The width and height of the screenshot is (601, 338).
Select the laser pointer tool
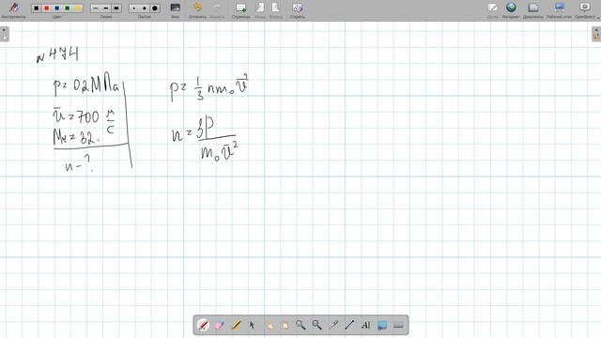click(x=333, y=326)
